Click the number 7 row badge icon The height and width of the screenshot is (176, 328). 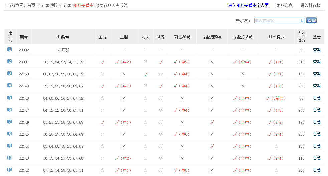tap(10, 122)
